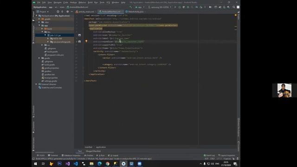The image size is (297, 167).
Task: Click the AndroidManifest.xml breadcrumb in navigation bar
Action: coord(77,7)
